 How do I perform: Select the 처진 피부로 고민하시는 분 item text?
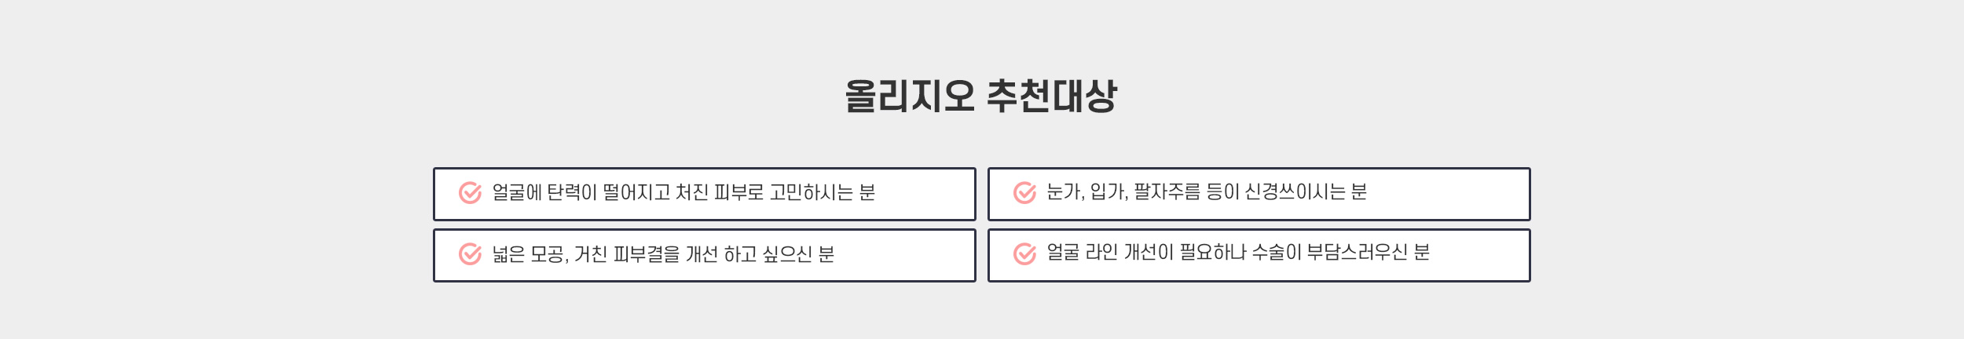tap(775, 192)
